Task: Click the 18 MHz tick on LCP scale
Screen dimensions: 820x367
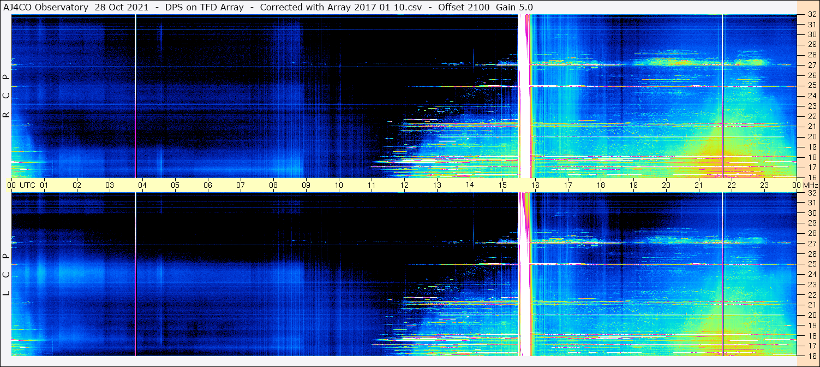Action: [812, 336]
